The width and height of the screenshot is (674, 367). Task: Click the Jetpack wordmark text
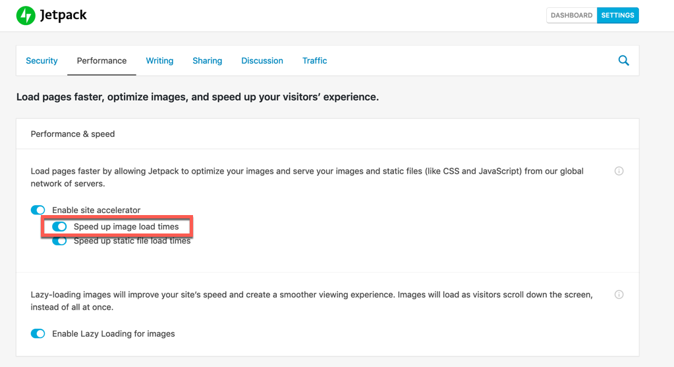coord(63,15)
